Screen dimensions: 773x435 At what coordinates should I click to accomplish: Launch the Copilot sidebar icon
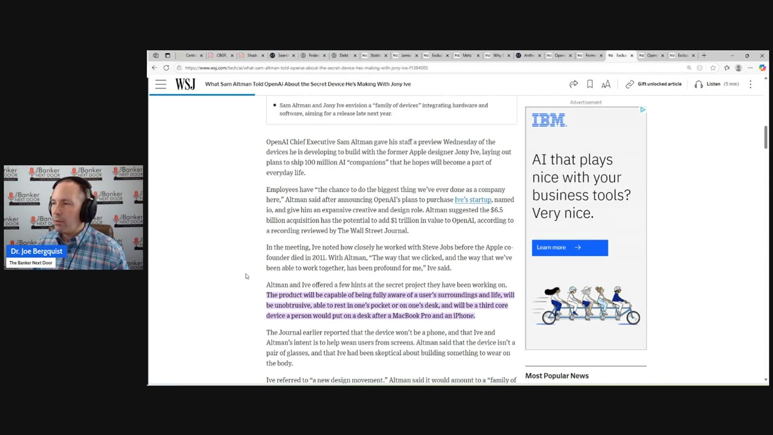click(x=762, y=68)
